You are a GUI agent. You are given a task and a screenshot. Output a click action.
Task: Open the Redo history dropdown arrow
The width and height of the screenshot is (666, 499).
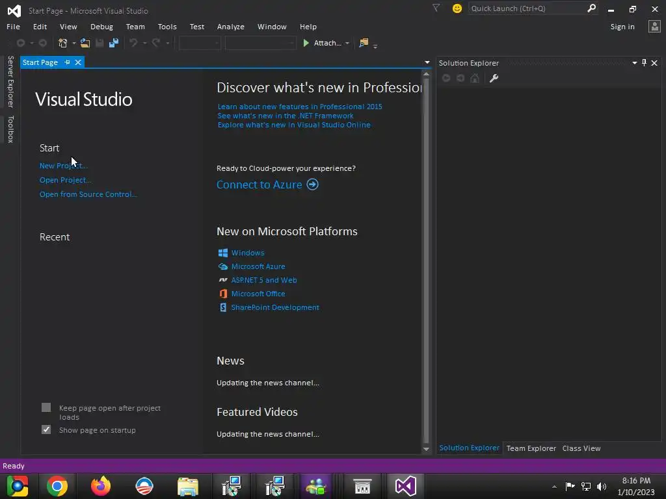pyautogui.click(x=167, y=44)
